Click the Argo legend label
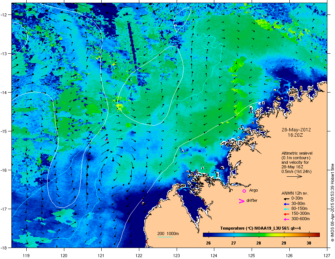The width and height of the screenshot is (335, 259). click(x=254, y=190)
